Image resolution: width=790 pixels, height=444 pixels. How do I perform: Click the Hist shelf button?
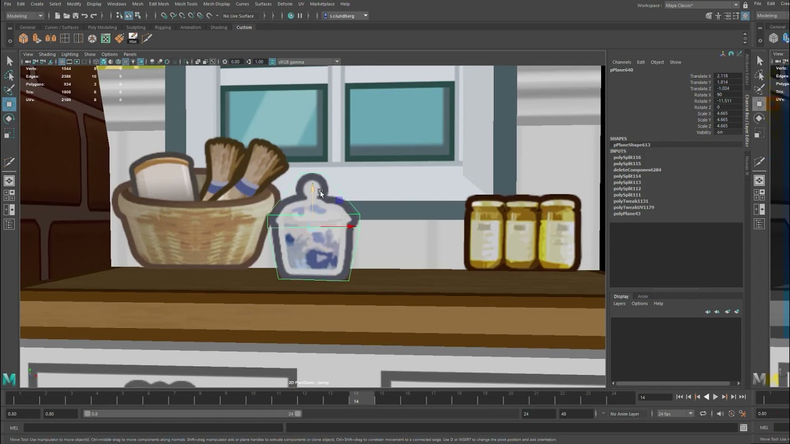pyautogui.click(x=133, y=38)
